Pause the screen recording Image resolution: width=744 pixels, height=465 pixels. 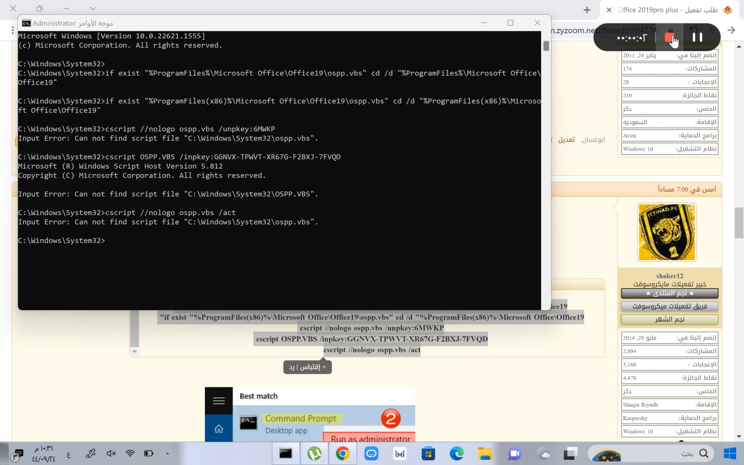(x=697, y=38)
